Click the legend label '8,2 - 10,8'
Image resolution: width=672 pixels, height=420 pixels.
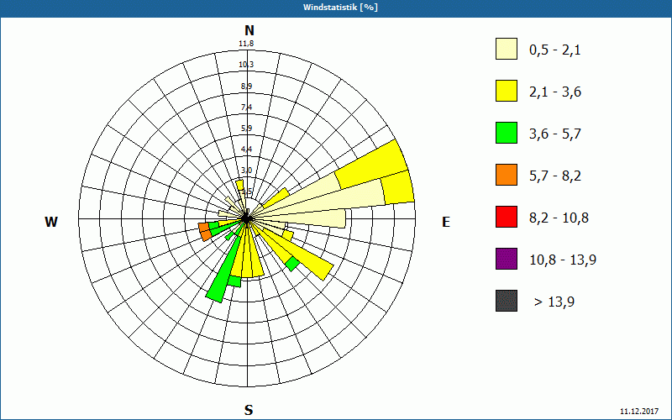(x=559, y=218)
